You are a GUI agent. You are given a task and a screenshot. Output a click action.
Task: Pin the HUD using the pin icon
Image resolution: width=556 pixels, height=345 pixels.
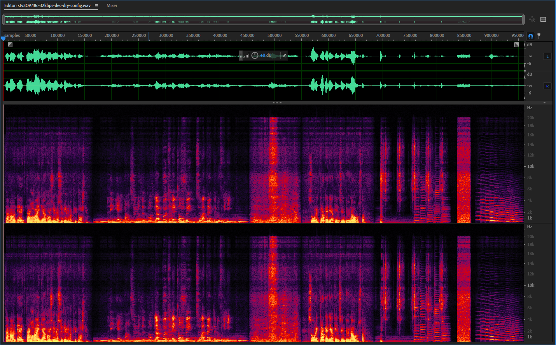[283, 55]
